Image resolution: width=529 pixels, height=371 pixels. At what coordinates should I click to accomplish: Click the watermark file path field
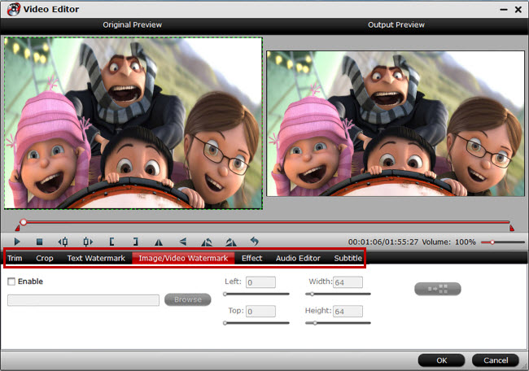pyautogui.click(x=83, y=300)
